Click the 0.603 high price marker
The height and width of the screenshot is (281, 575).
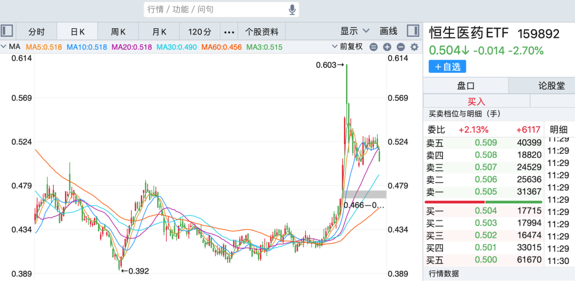pyautogui.click(x=330, y=65)
